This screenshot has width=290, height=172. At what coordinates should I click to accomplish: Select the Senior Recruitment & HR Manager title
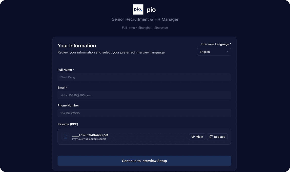point(145,19)
